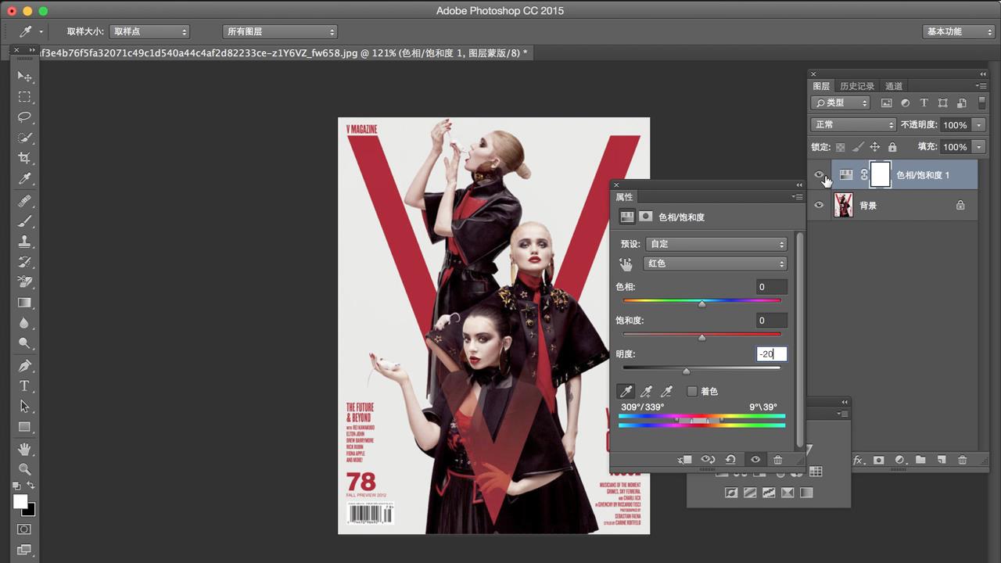Select the Horizontal Type tool
Viewport: 1001px width, 563px height.
click(24, 386)
